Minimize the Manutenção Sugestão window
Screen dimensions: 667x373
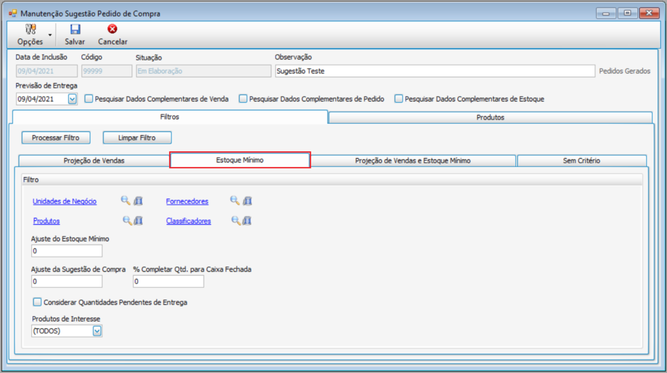(606, 13)
